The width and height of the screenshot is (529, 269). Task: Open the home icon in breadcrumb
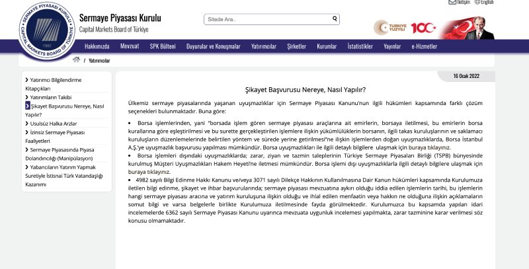point(76,59)
